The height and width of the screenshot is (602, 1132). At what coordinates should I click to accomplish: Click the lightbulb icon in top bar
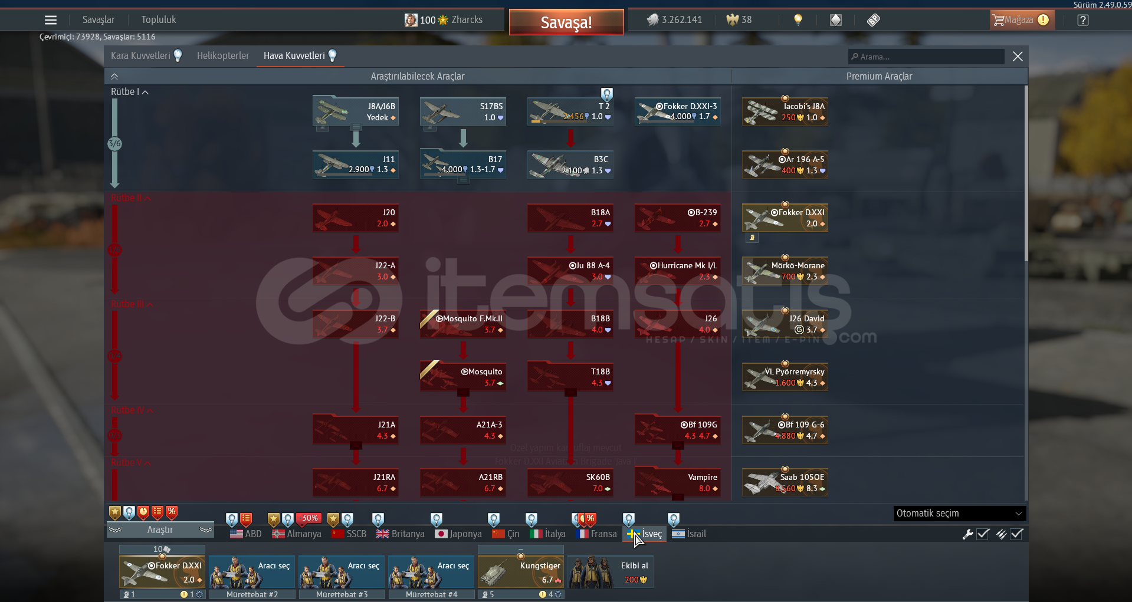click(798, 20)
